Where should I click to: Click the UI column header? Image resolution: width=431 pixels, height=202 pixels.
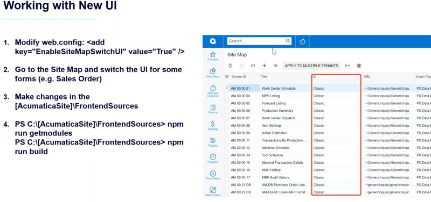[x=315, y=77]
